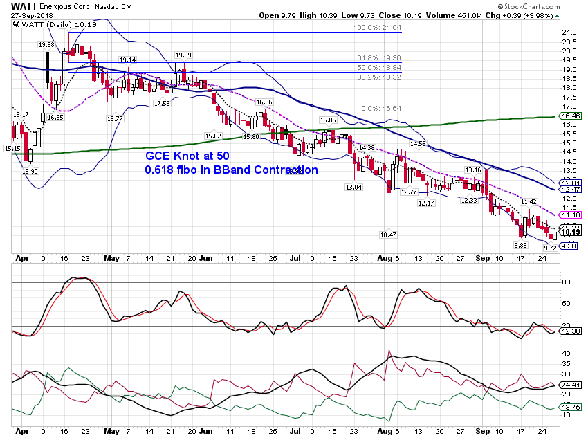Click the 'GCE Knot at 50' annotation
The height and width of the screenshot is (438, 588).
187,156
